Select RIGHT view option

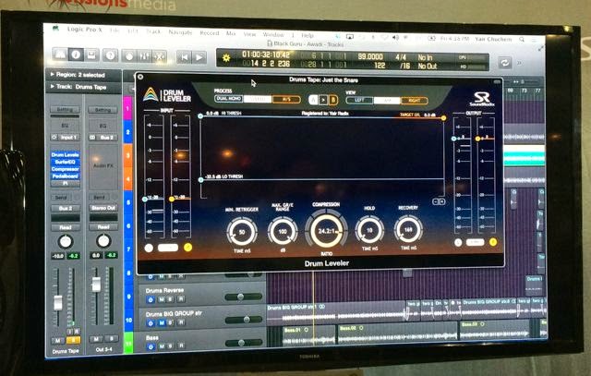[415, 101]
